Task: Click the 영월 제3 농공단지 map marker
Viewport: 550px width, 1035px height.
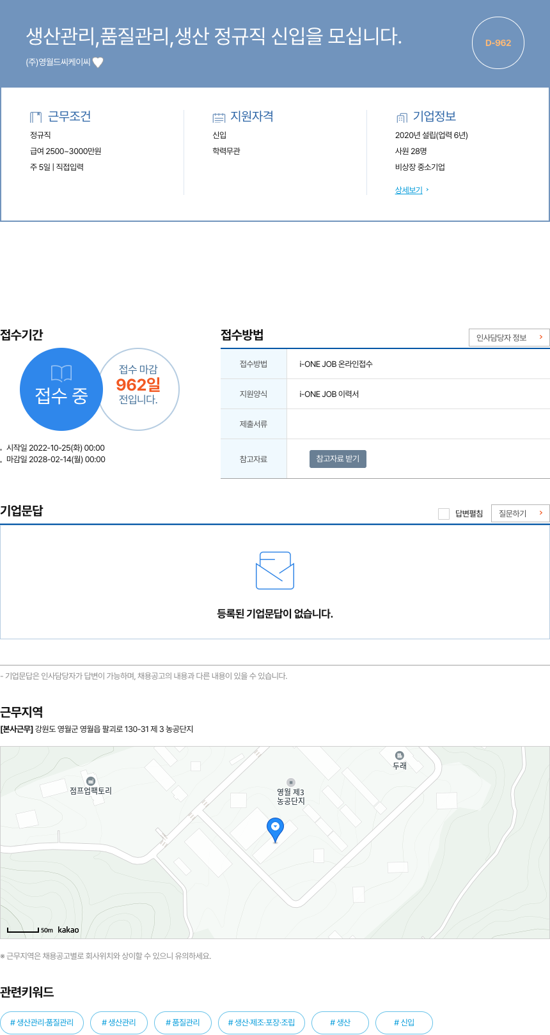Action: pos(291,782)
